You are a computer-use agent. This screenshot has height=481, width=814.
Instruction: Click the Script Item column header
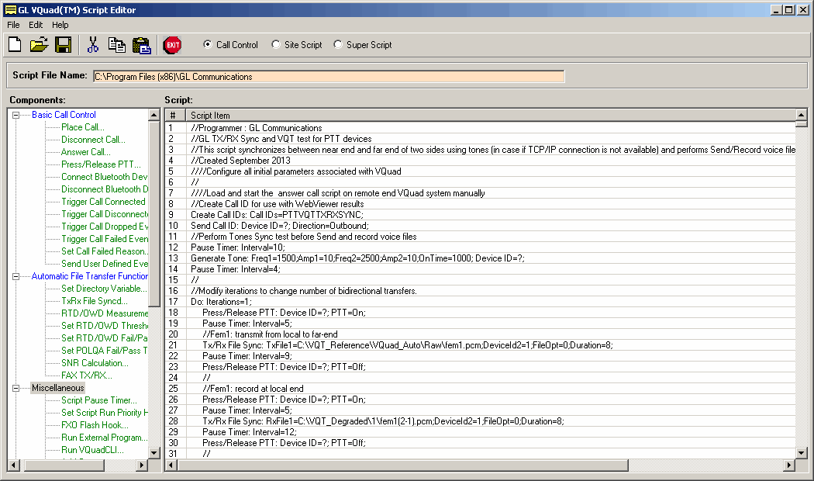click(491, 116)
